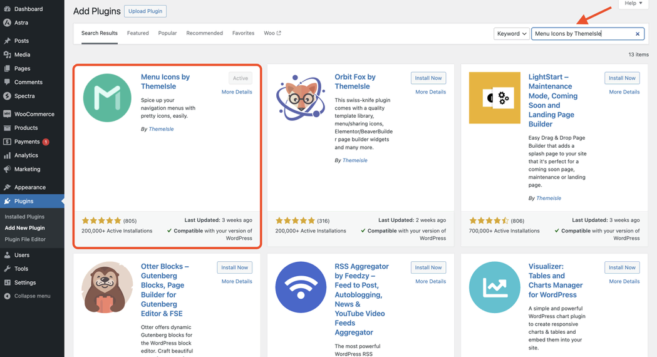Install the Orbit Fox by ThemeIsle plugin
The height and width of the screenshot is (357, 657).
pos(428,78)
